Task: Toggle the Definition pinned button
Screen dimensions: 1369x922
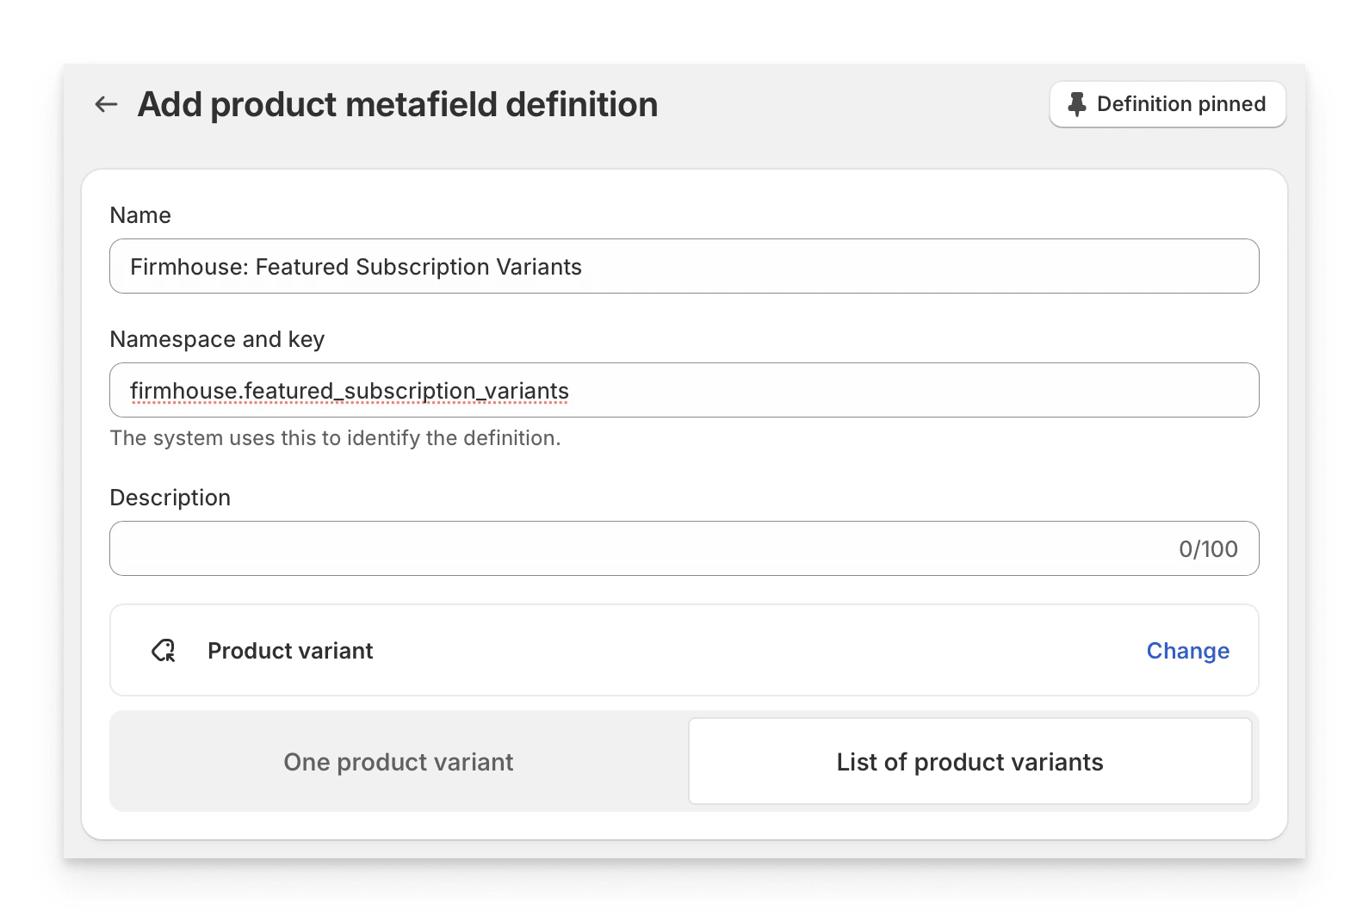Action: point(1168,104)
